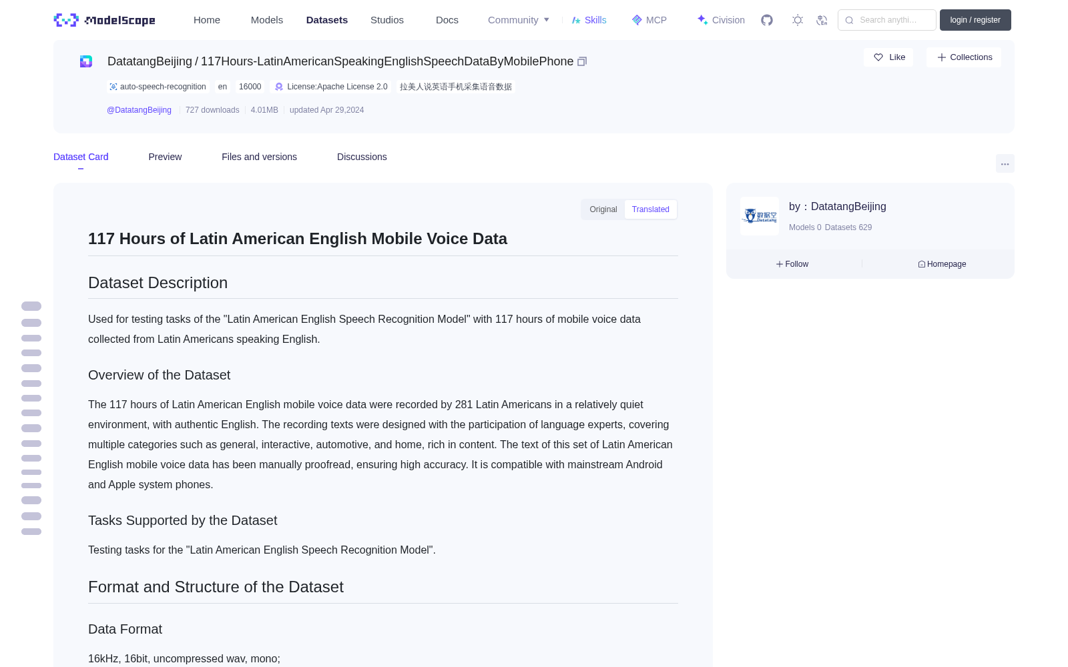Open Skills in the top navigation

pyautogui.click(x=589, y=20)
